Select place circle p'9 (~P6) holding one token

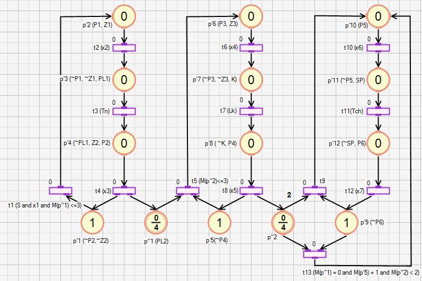pos(346,222)
